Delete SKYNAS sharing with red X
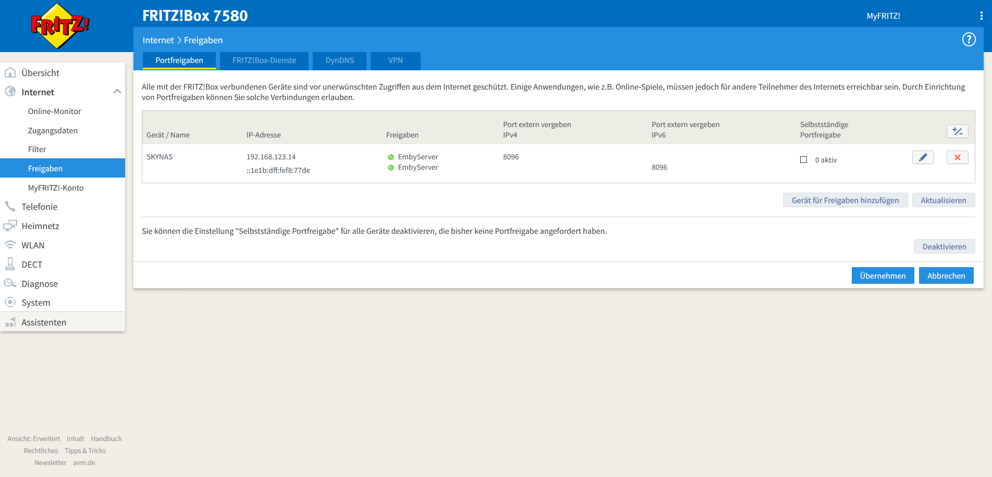Screen dimensions: 992x477 point(957,157)
